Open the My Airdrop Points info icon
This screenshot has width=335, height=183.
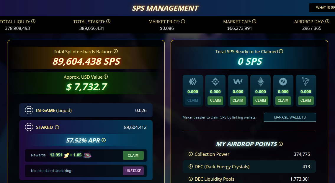281,144
